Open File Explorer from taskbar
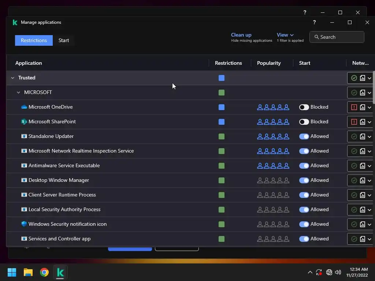This screenshot has height=281, width=375. click(x=28, y=272)
